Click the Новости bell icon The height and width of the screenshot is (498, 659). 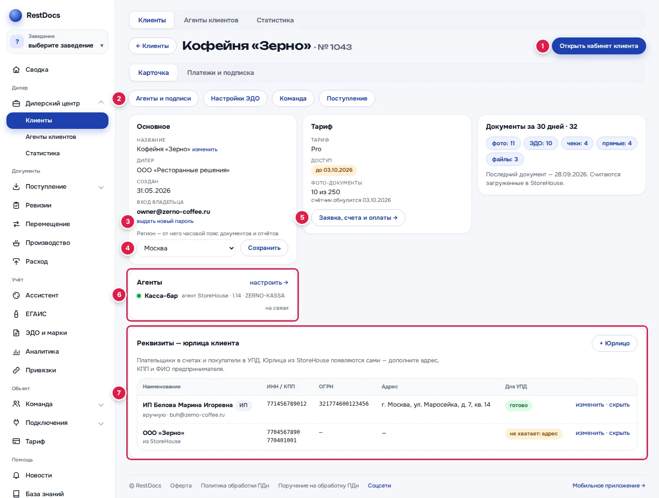click(16, 476)
